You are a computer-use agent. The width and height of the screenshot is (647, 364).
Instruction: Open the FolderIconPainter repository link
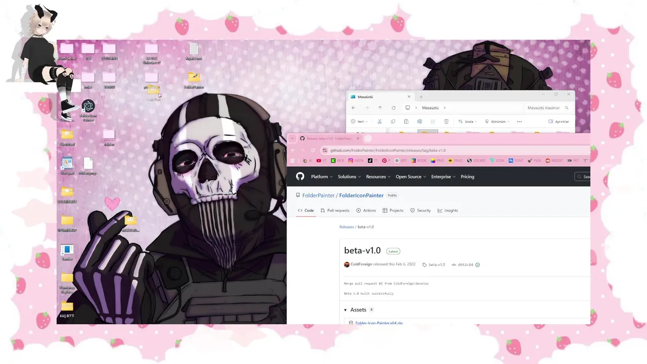pos(361,195)
